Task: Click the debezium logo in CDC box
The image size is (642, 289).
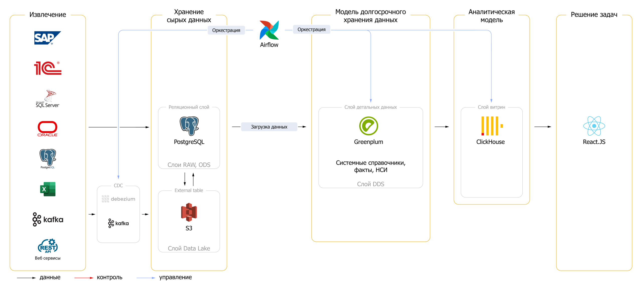Action: pos(118,199)
